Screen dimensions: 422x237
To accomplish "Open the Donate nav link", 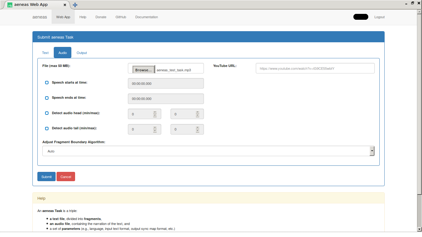I will [x=101, y=17].
